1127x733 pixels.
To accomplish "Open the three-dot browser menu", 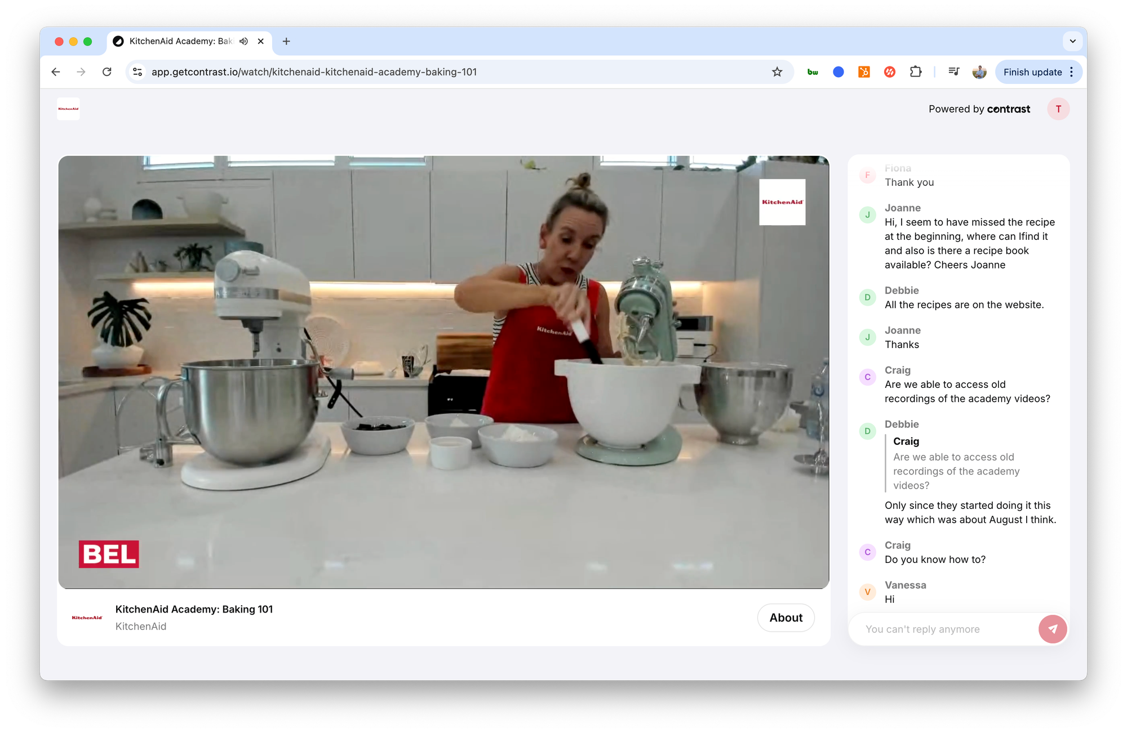I will pyautogui.click(x=1071, y=71).
